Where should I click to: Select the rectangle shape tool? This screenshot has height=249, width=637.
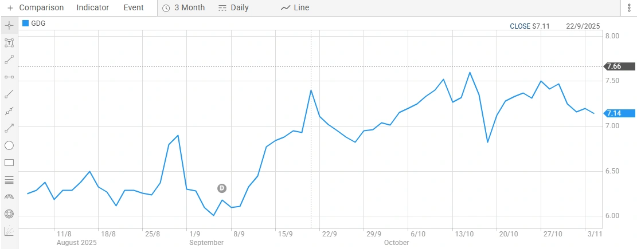tap(9, 163)
